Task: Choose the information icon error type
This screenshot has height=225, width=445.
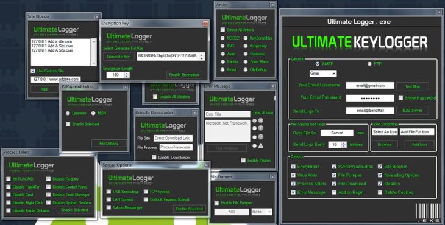Action: tap(260, 128)
